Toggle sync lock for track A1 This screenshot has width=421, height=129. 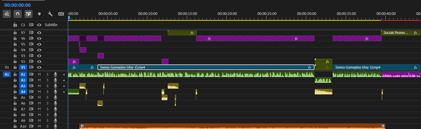(x=31, y=74)
